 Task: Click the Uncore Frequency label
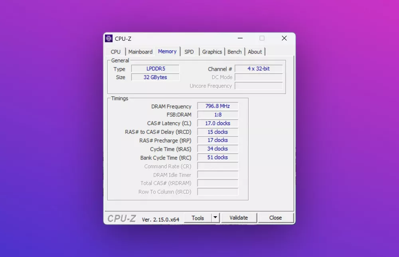coord(211,86)
